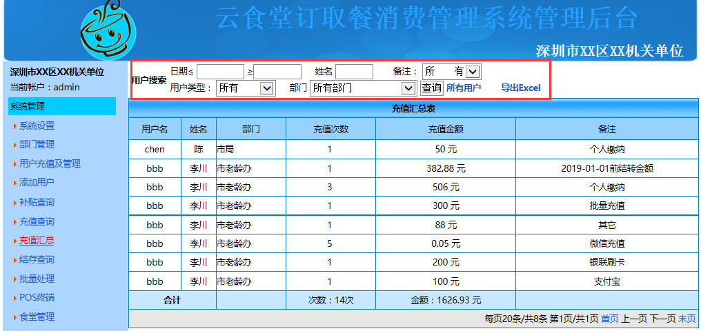The width and height of the screenshot is (701, 331).
Task: Open 充值查询 menu item
Action: (37, 221)
